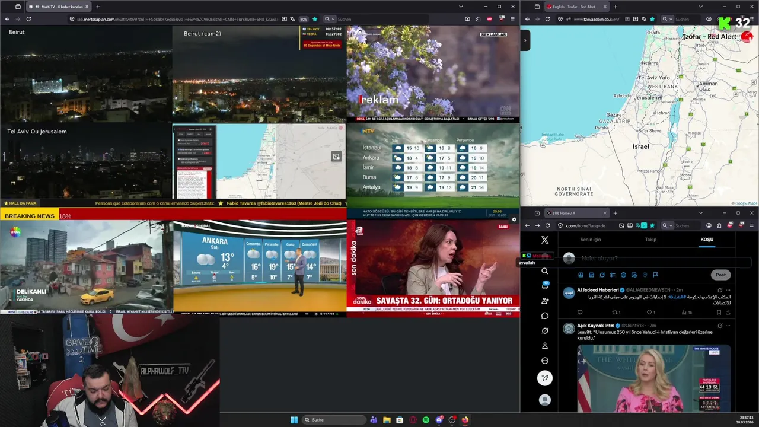Open Grok icon in X sidebar
Image resolution: width=759 pixels, height=427 pixels.
click(x=545, y=330)
